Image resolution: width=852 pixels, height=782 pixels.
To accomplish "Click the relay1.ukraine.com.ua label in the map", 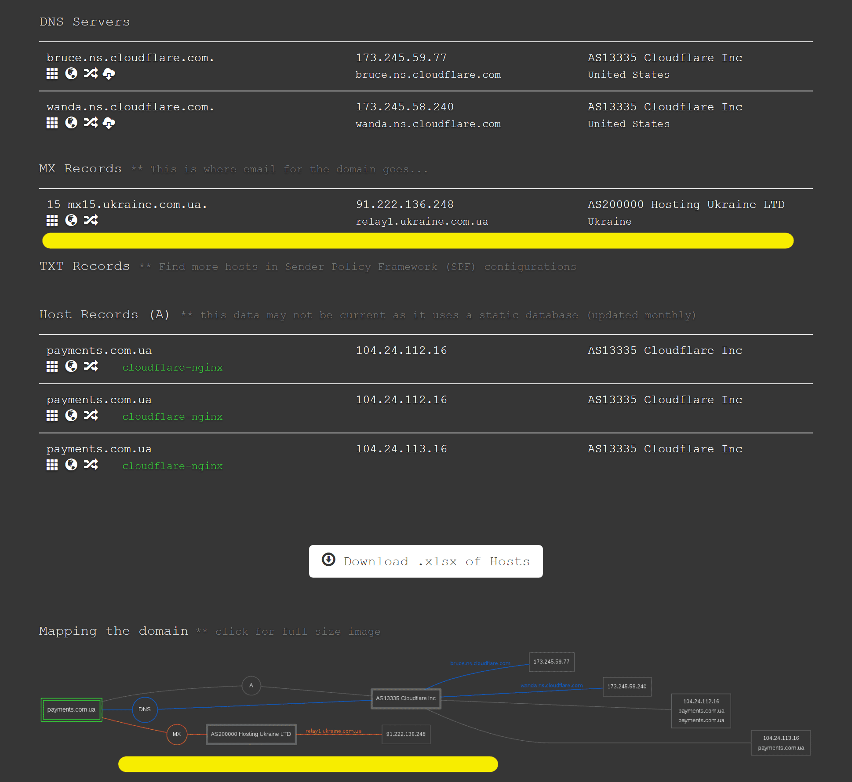I will (333, 731).
